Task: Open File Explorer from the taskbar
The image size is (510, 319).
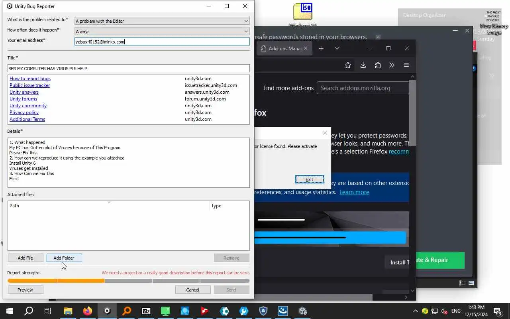Action: click(x=68, y=311)
